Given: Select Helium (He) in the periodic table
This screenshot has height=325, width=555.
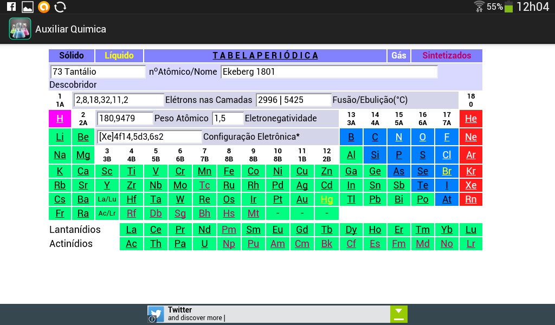Looking at the screenshot, I should coord(470,118).
